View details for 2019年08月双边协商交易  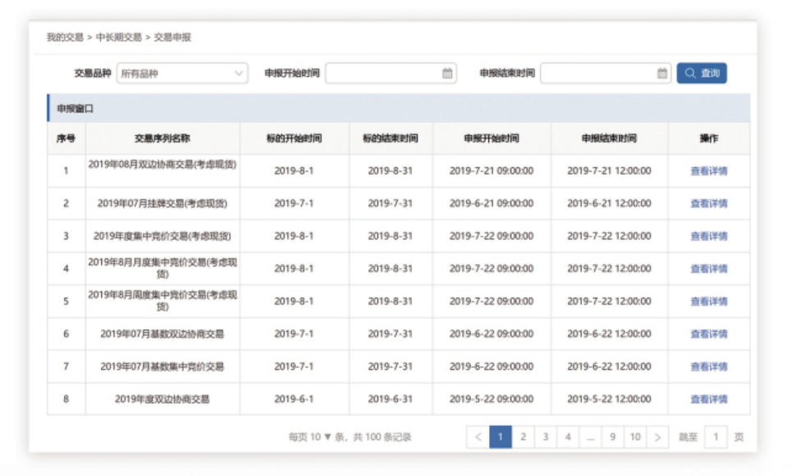coord(708,171)
